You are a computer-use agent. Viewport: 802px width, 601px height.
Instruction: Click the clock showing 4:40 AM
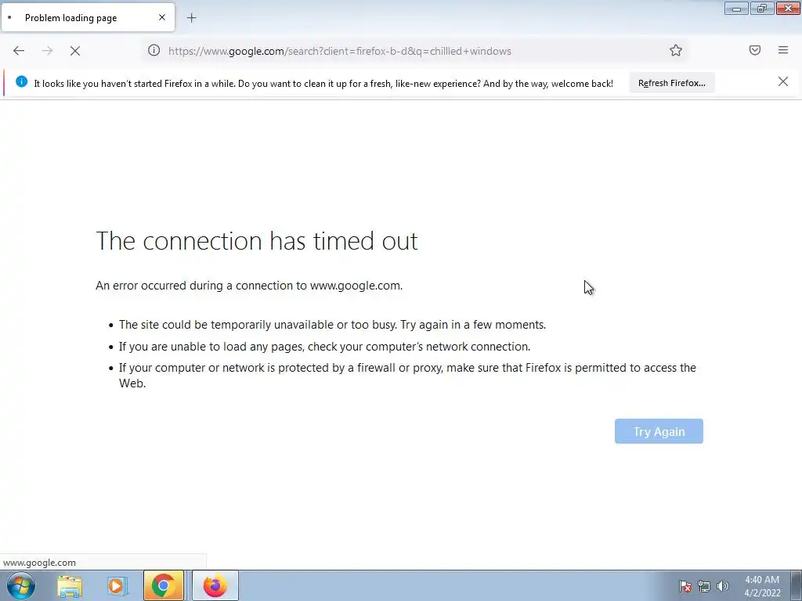(762, 586)
